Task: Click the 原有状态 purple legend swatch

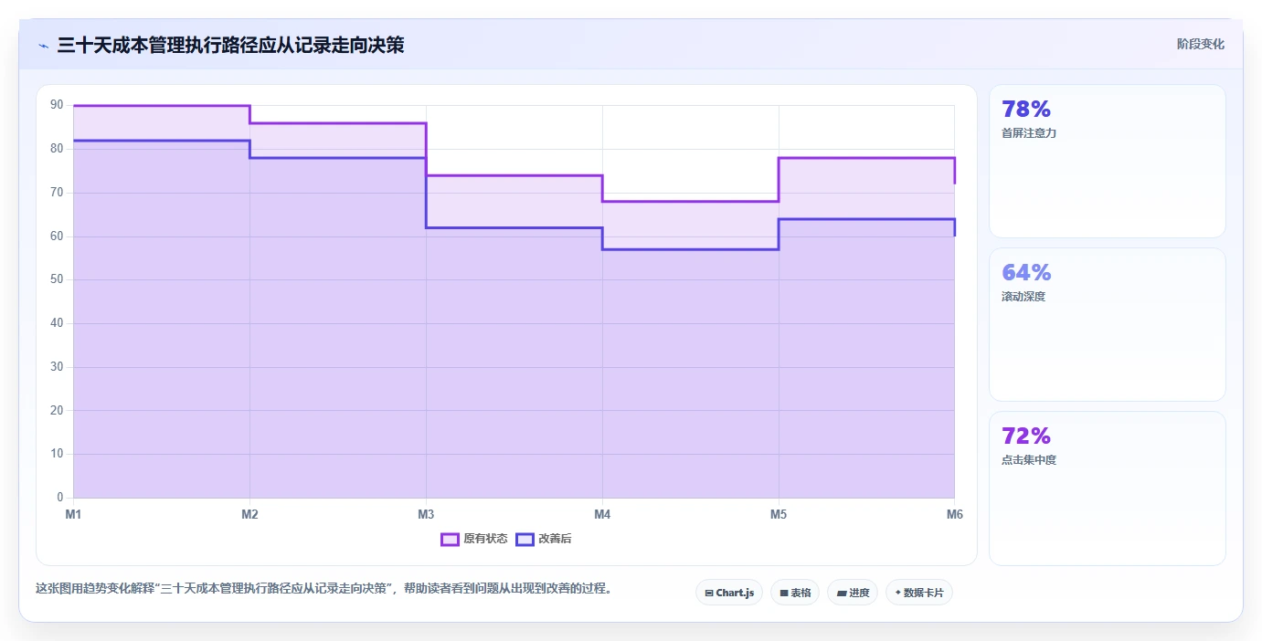Action: click(450, 539)
